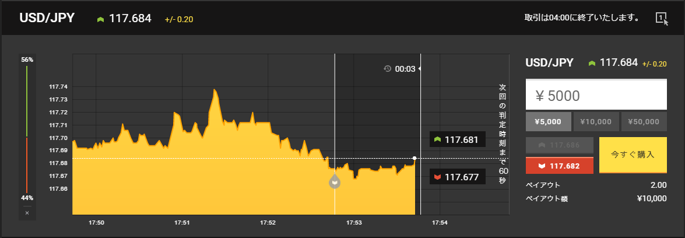Click the +/- 0.20 spread label in header
685x238 pixels.
click(x=178, y=19)
